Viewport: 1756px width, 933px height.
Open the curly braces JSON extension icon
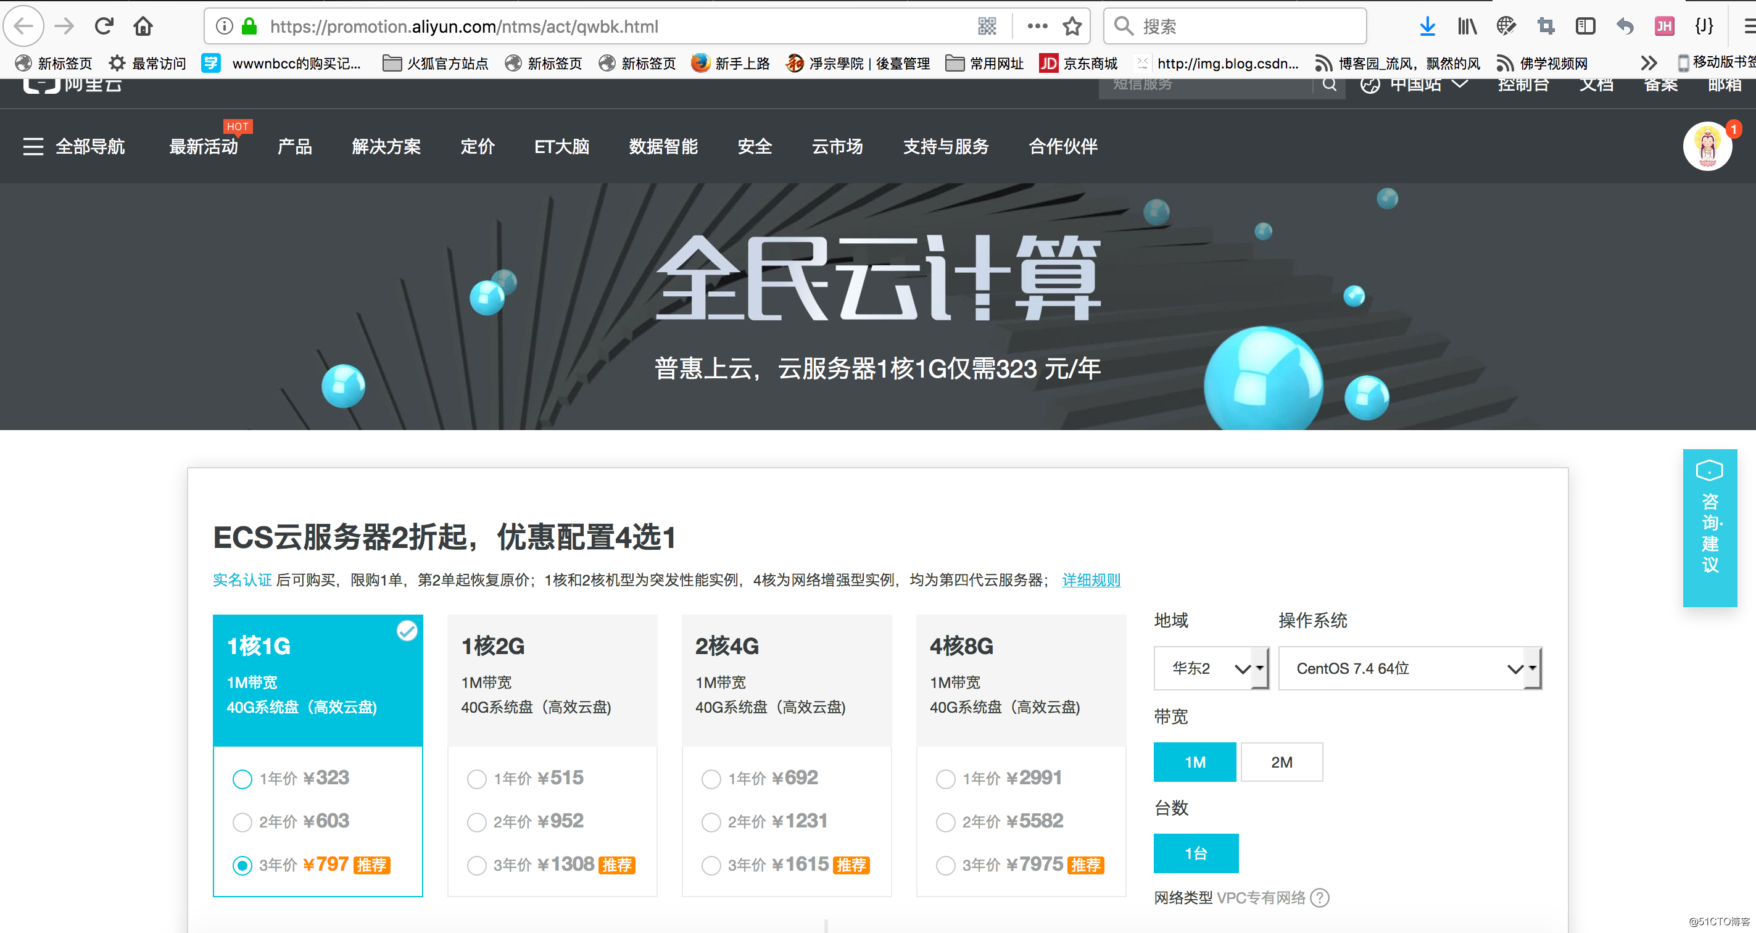(x=1704, y=27)
